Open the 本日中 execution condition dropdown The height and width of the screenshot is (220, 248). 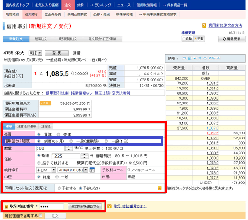46,170
